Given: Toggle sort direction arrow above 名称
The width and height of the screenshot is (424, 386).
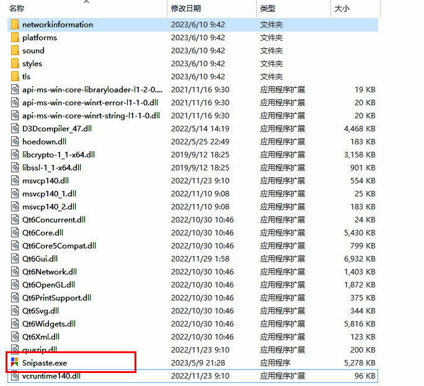Looking at the screenshot, I should (86, 2).
